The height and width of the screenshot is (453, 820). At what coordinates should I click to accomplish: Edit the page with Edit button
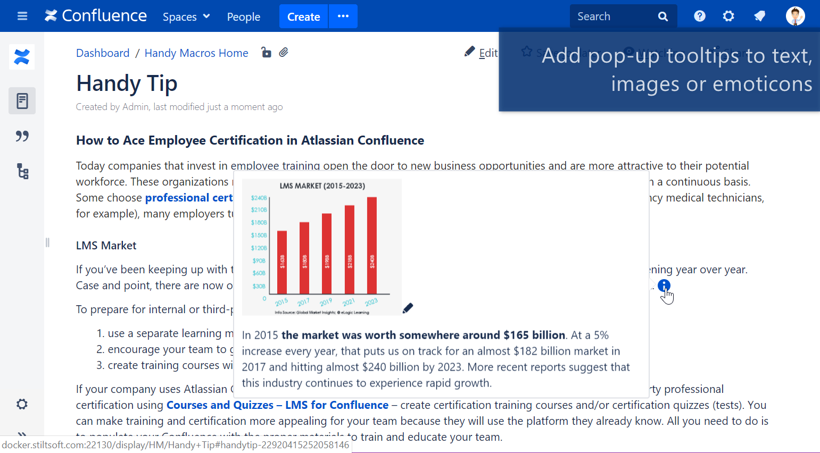[x=481, y=53]
